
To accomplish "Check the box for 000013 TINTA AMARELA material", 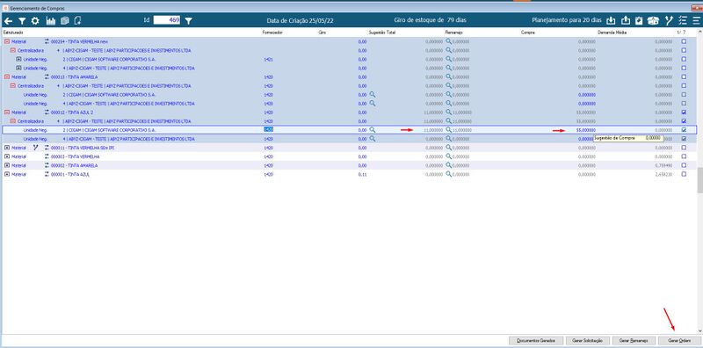I will (x=684, y=76).
